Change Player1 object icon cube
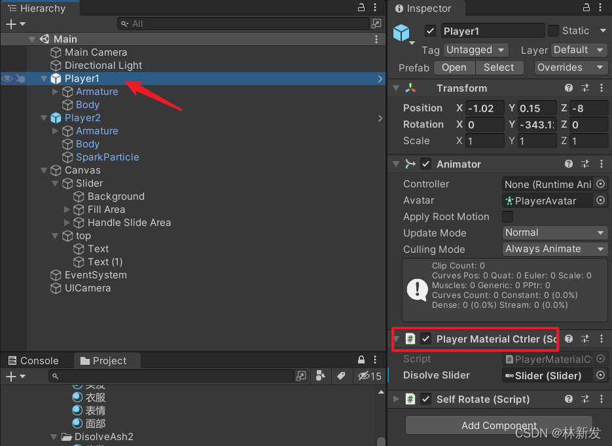 [403, 33]
